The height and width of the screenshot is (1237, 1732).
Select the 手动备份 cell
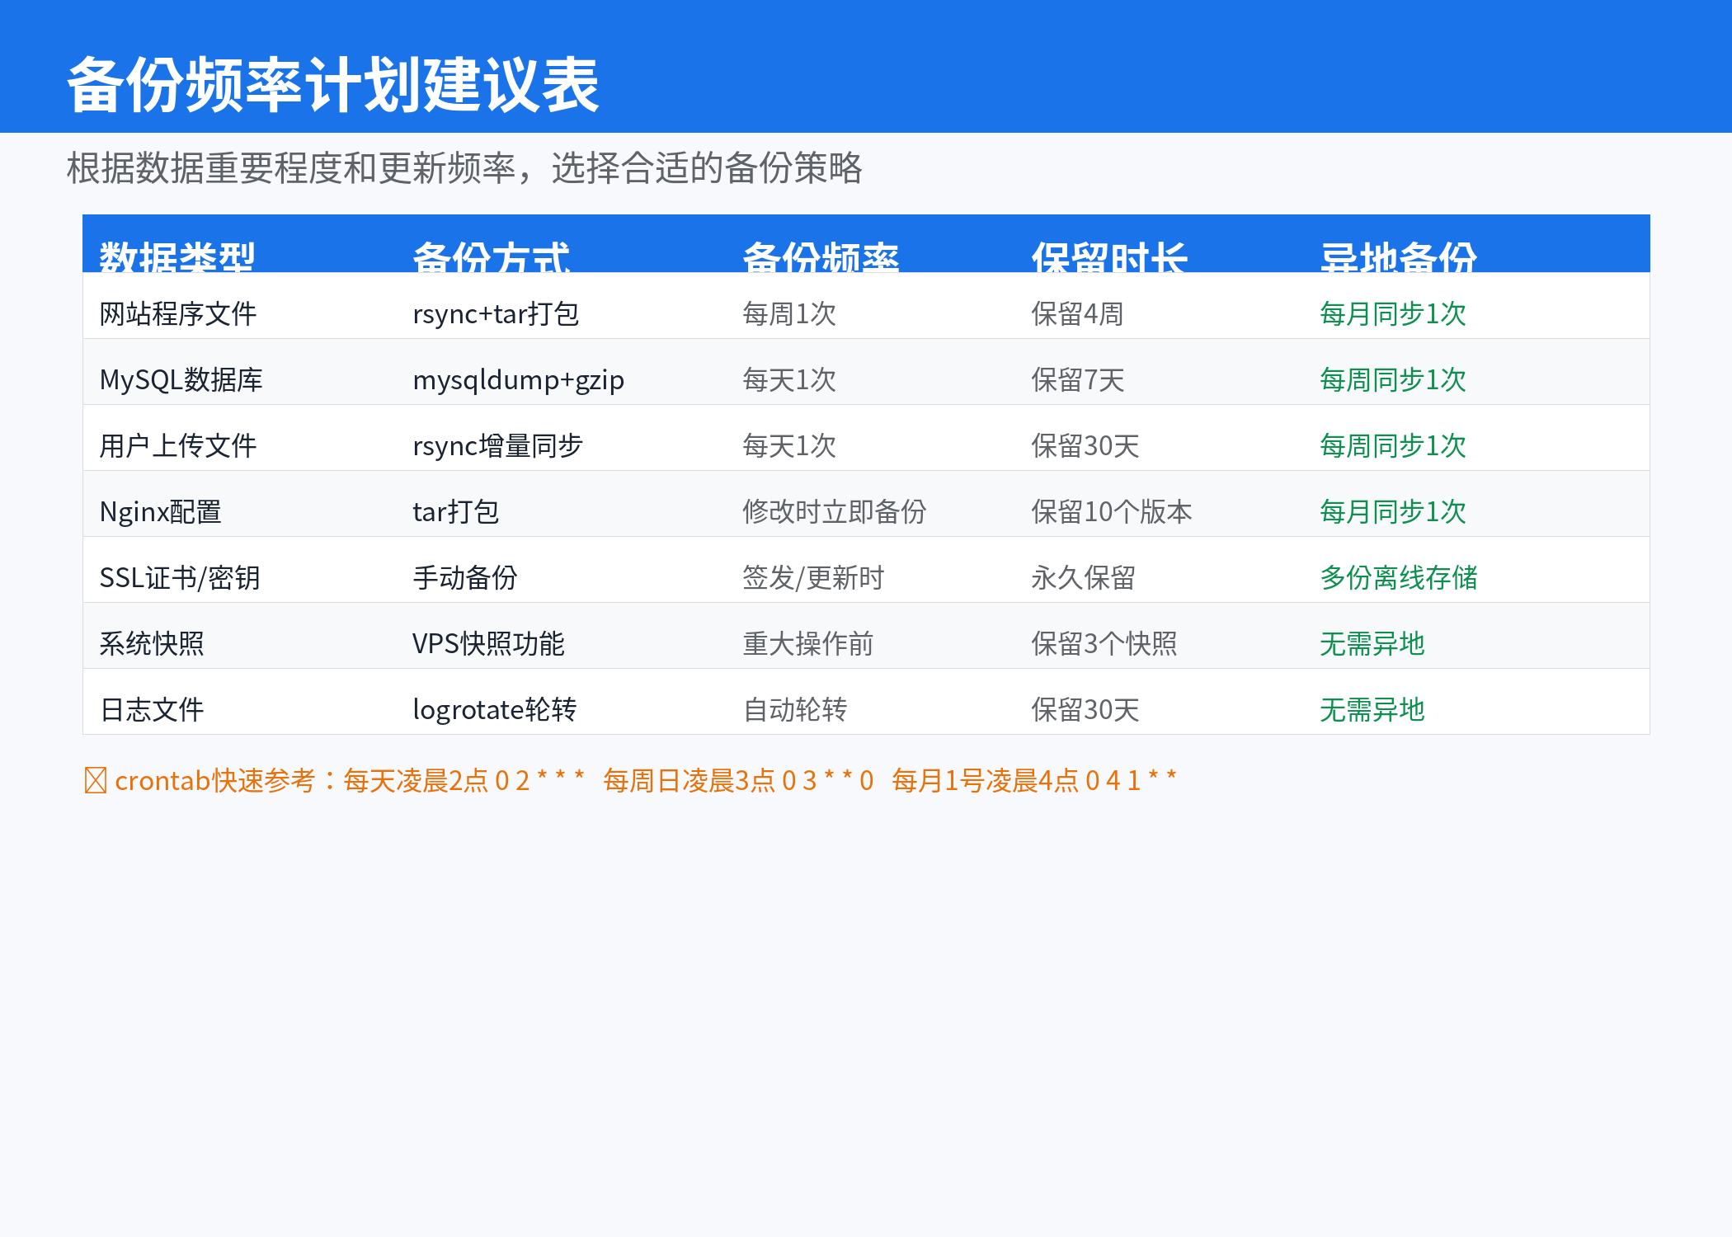tap(465, 577)
